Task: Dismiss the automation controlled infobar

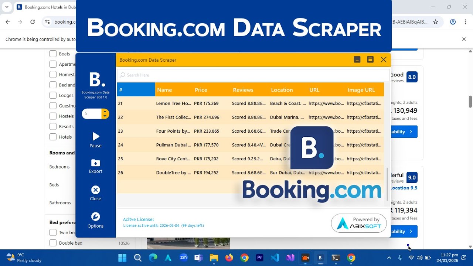Action: pos(464,39)
